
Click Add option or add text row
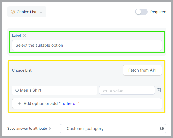click(x=87, y=103)
